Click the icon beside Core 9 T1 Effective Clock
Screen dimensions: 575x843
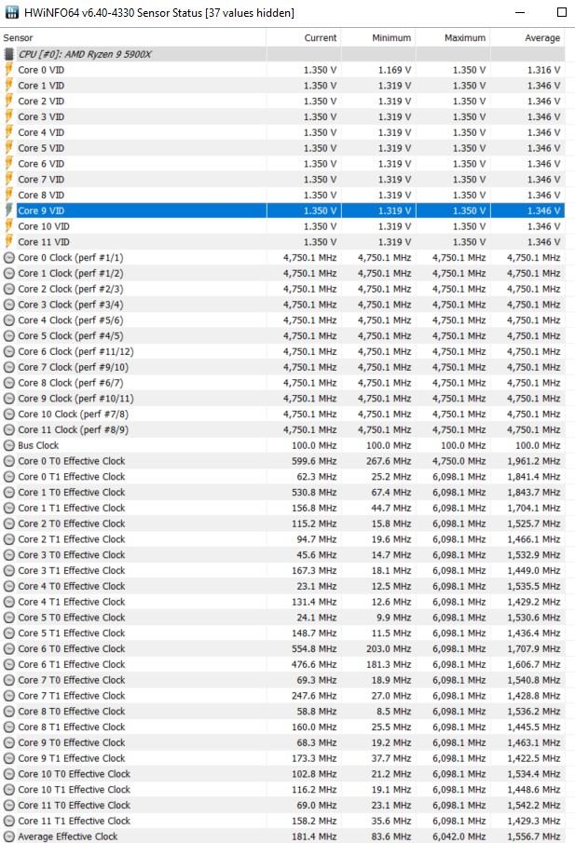(8, 758)
